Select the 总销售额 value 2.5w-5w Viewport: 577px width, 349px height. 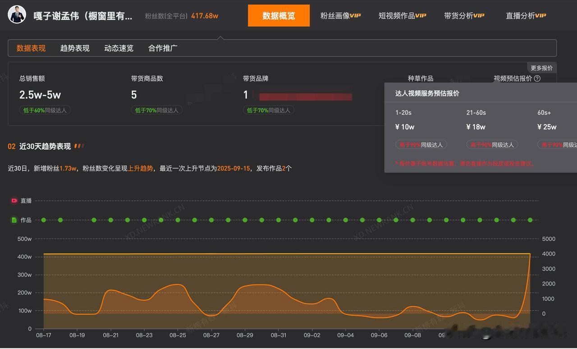40,95
